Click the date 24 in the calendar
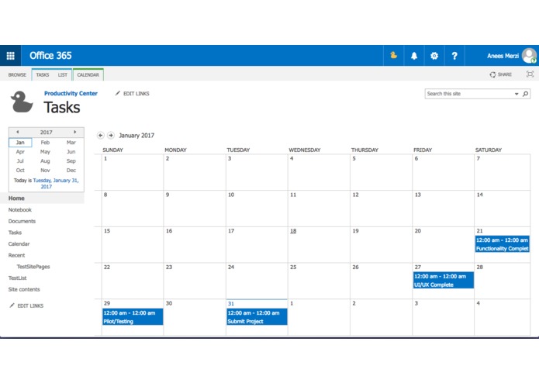 231,267
